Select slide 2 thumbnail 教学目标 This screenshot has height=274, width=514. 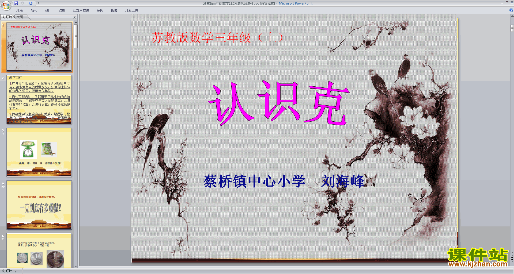click(39, 99)
